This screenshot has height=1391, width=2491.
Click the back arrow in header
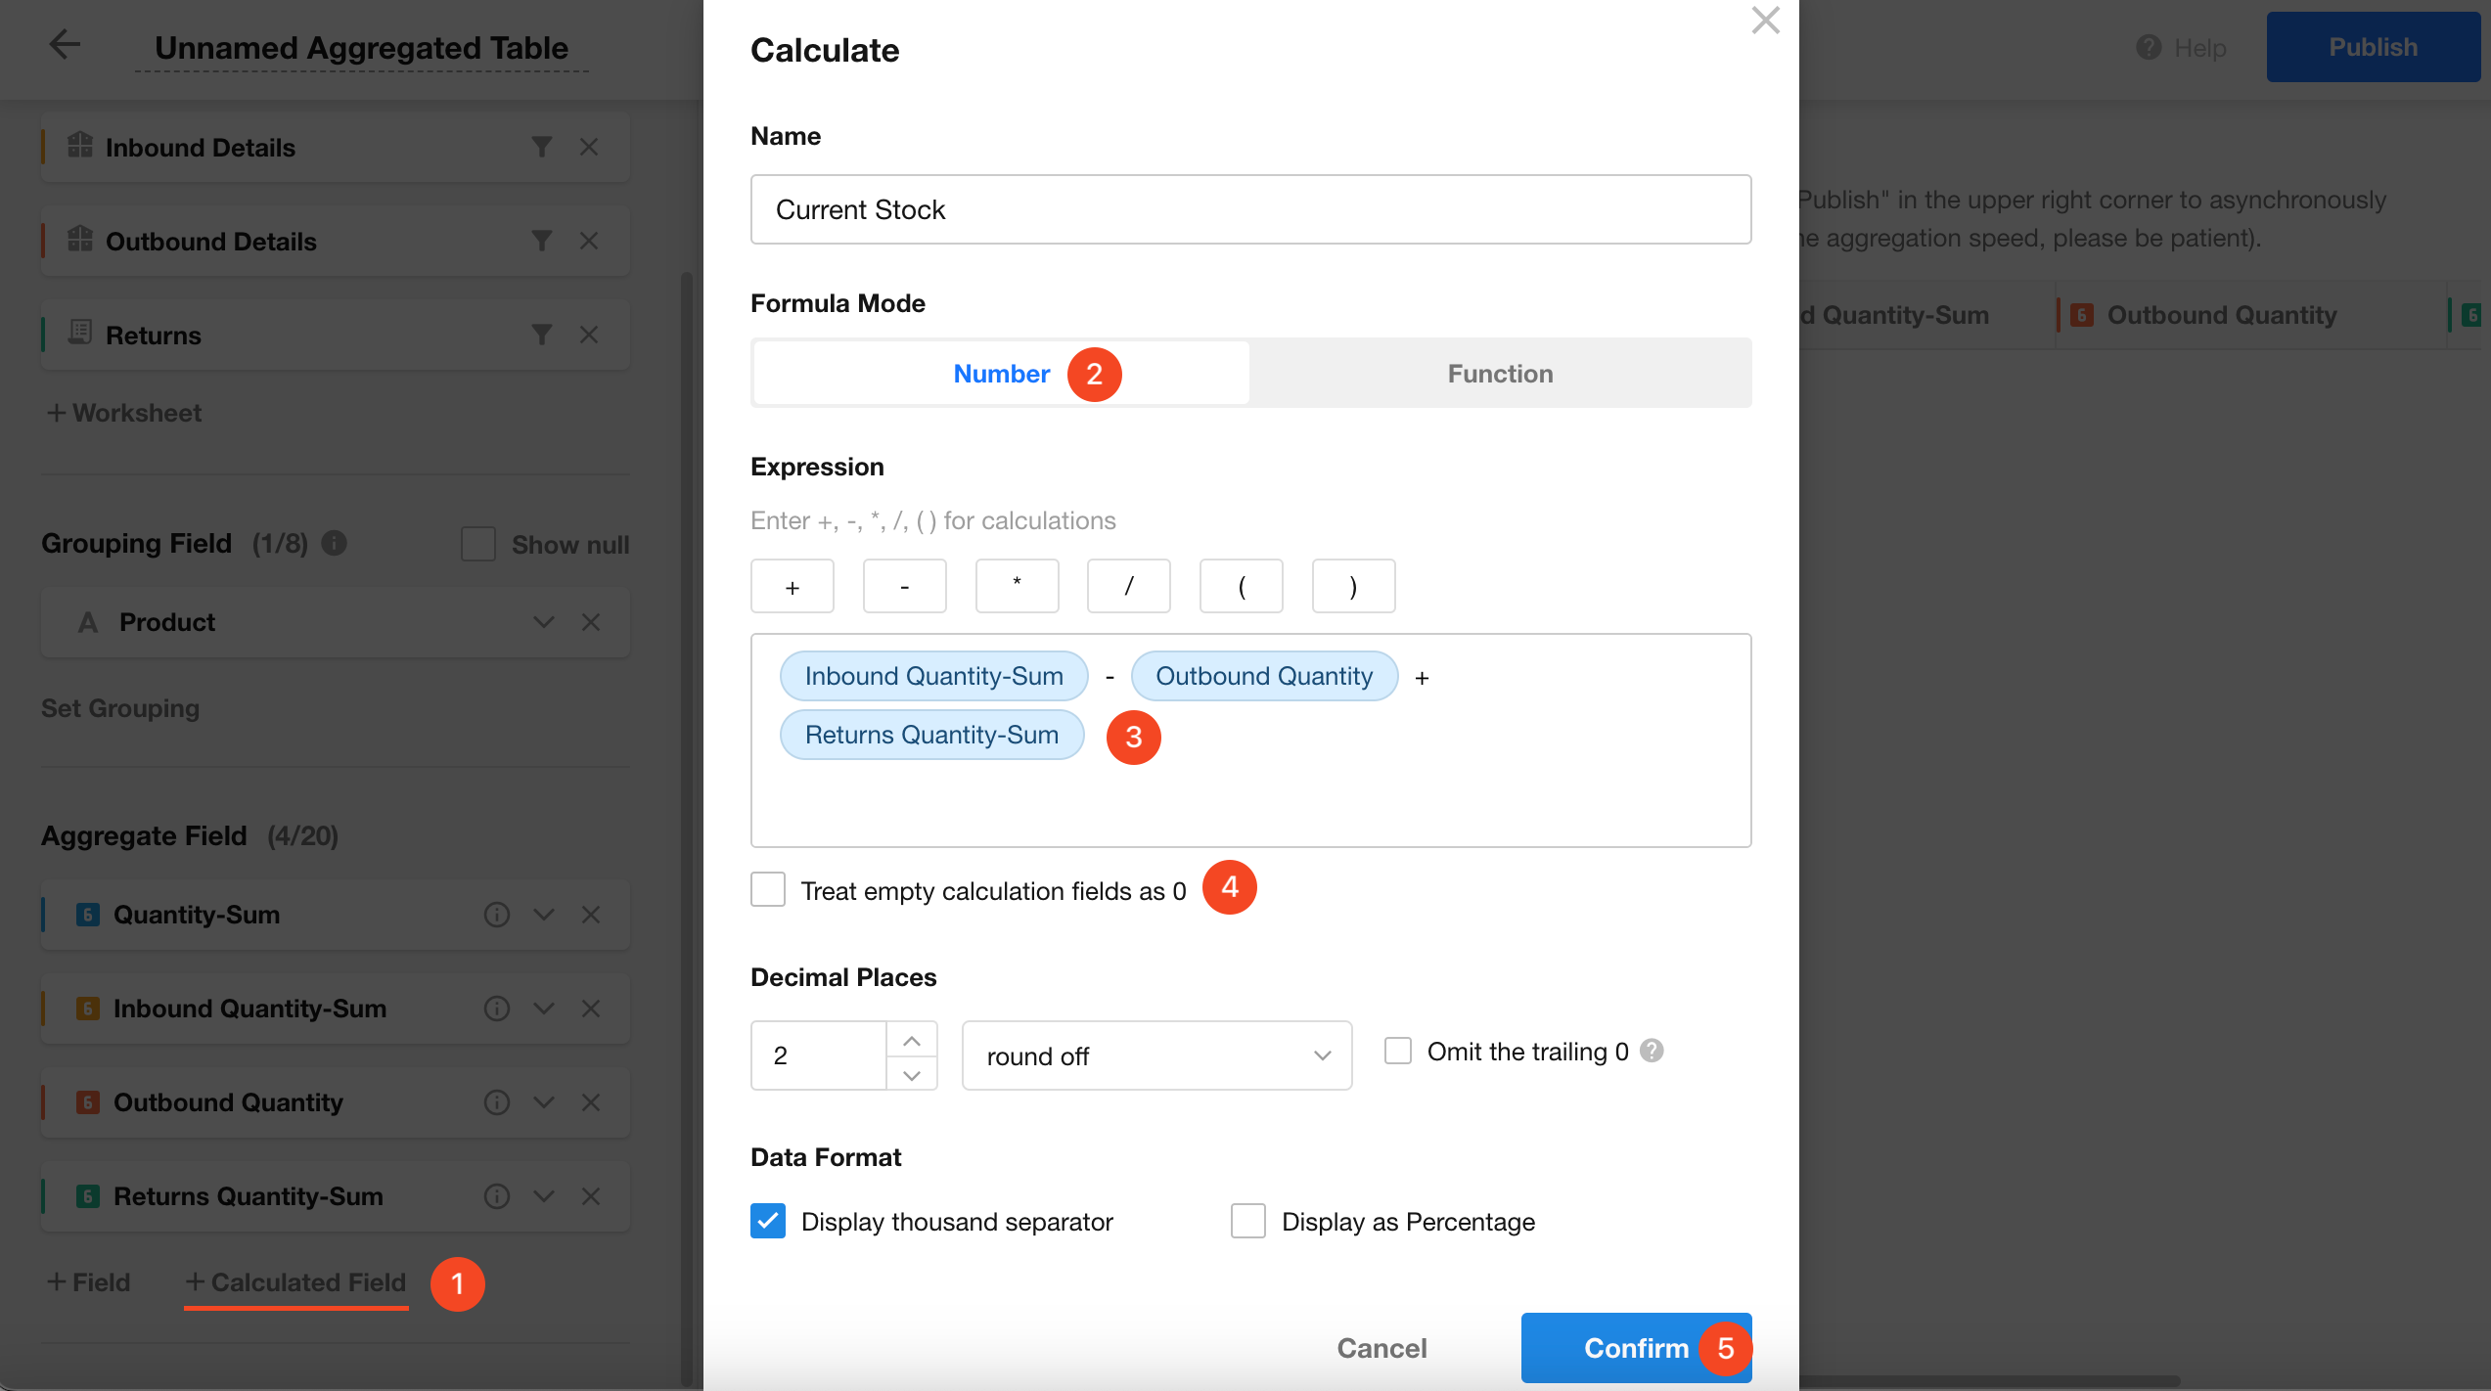tap(65, 45)
